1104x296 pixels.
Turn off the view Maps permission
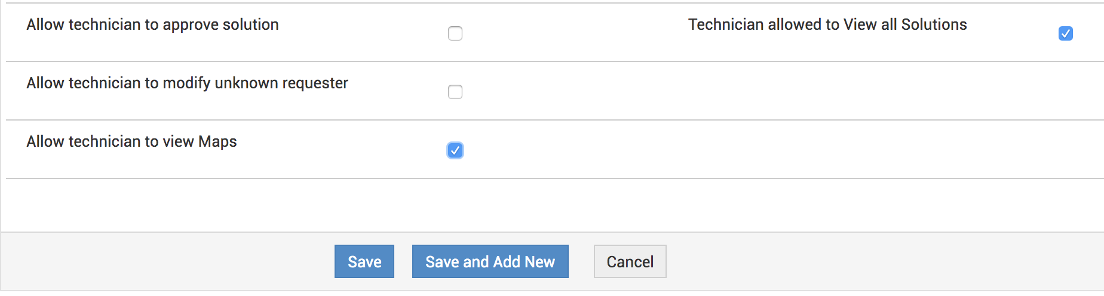(455, 150)
